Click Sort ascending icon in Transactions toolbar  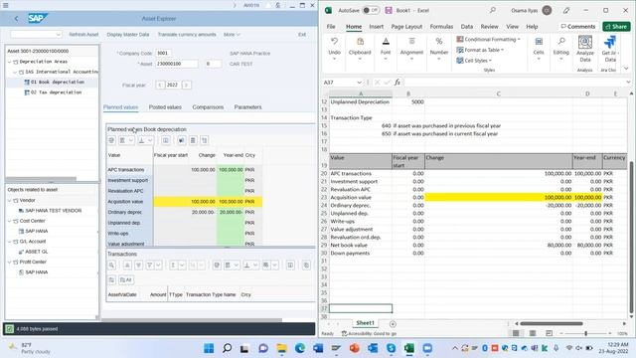[127, 266]
